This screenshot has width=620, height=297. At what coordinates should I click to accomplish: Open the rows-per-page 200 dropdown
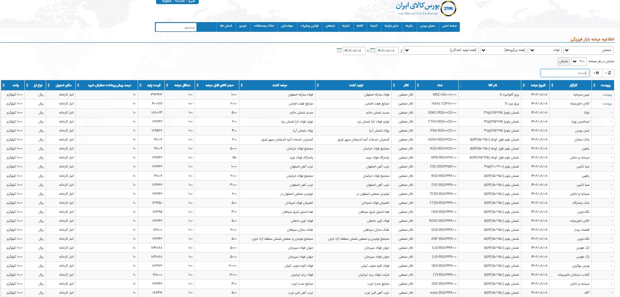coord(579,61)
